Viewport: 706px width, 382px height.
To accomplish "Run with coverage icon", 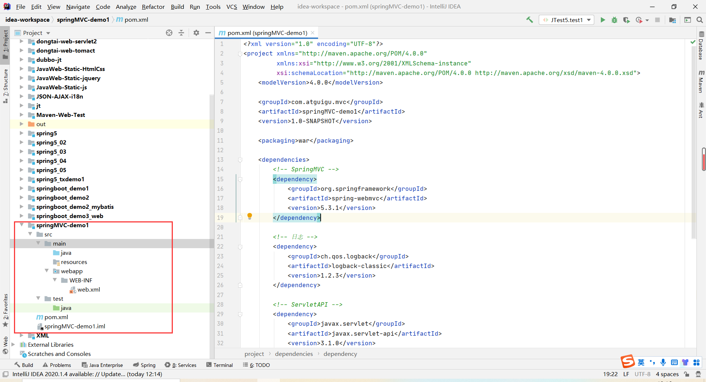I will 626,20.
